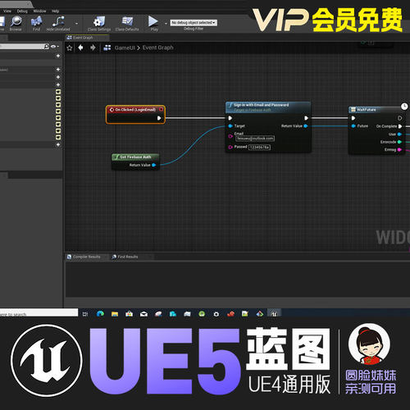The image size is (410, 410).
Task: Click the Future input pin on WaitFuture
Action: [x=353, y=126]
